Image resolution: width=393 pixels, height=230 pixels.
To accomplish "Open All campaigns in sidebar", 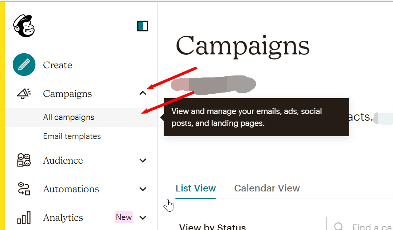I will pyautogui.click(x=69, y=117).
